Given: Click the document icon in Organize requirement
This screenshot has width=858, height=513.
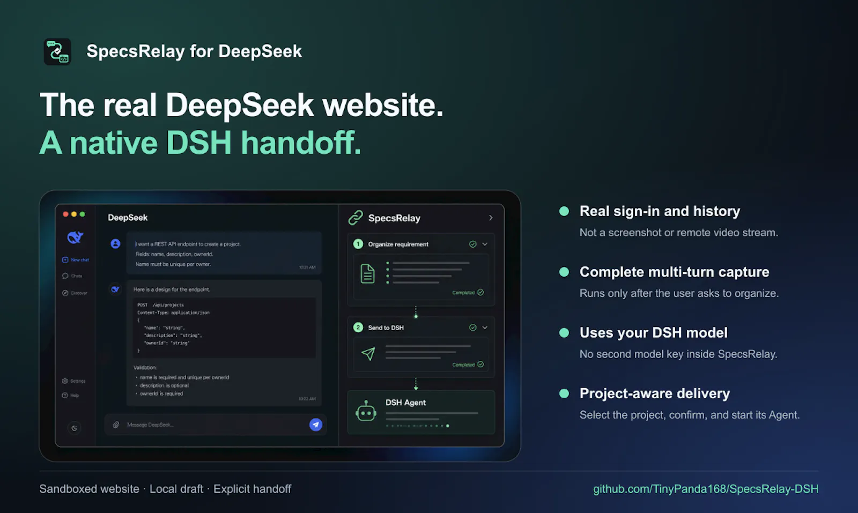Looking at the screenshot, I should 368,274.
